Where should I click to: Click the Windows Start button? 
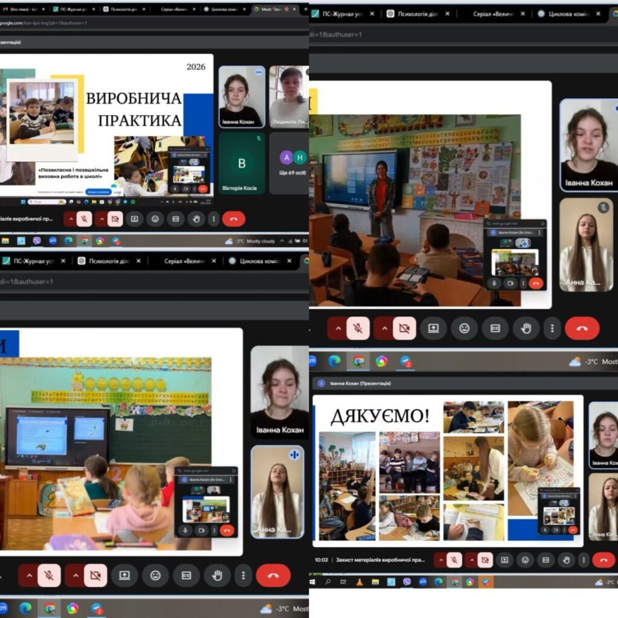[x=313, y=582]
